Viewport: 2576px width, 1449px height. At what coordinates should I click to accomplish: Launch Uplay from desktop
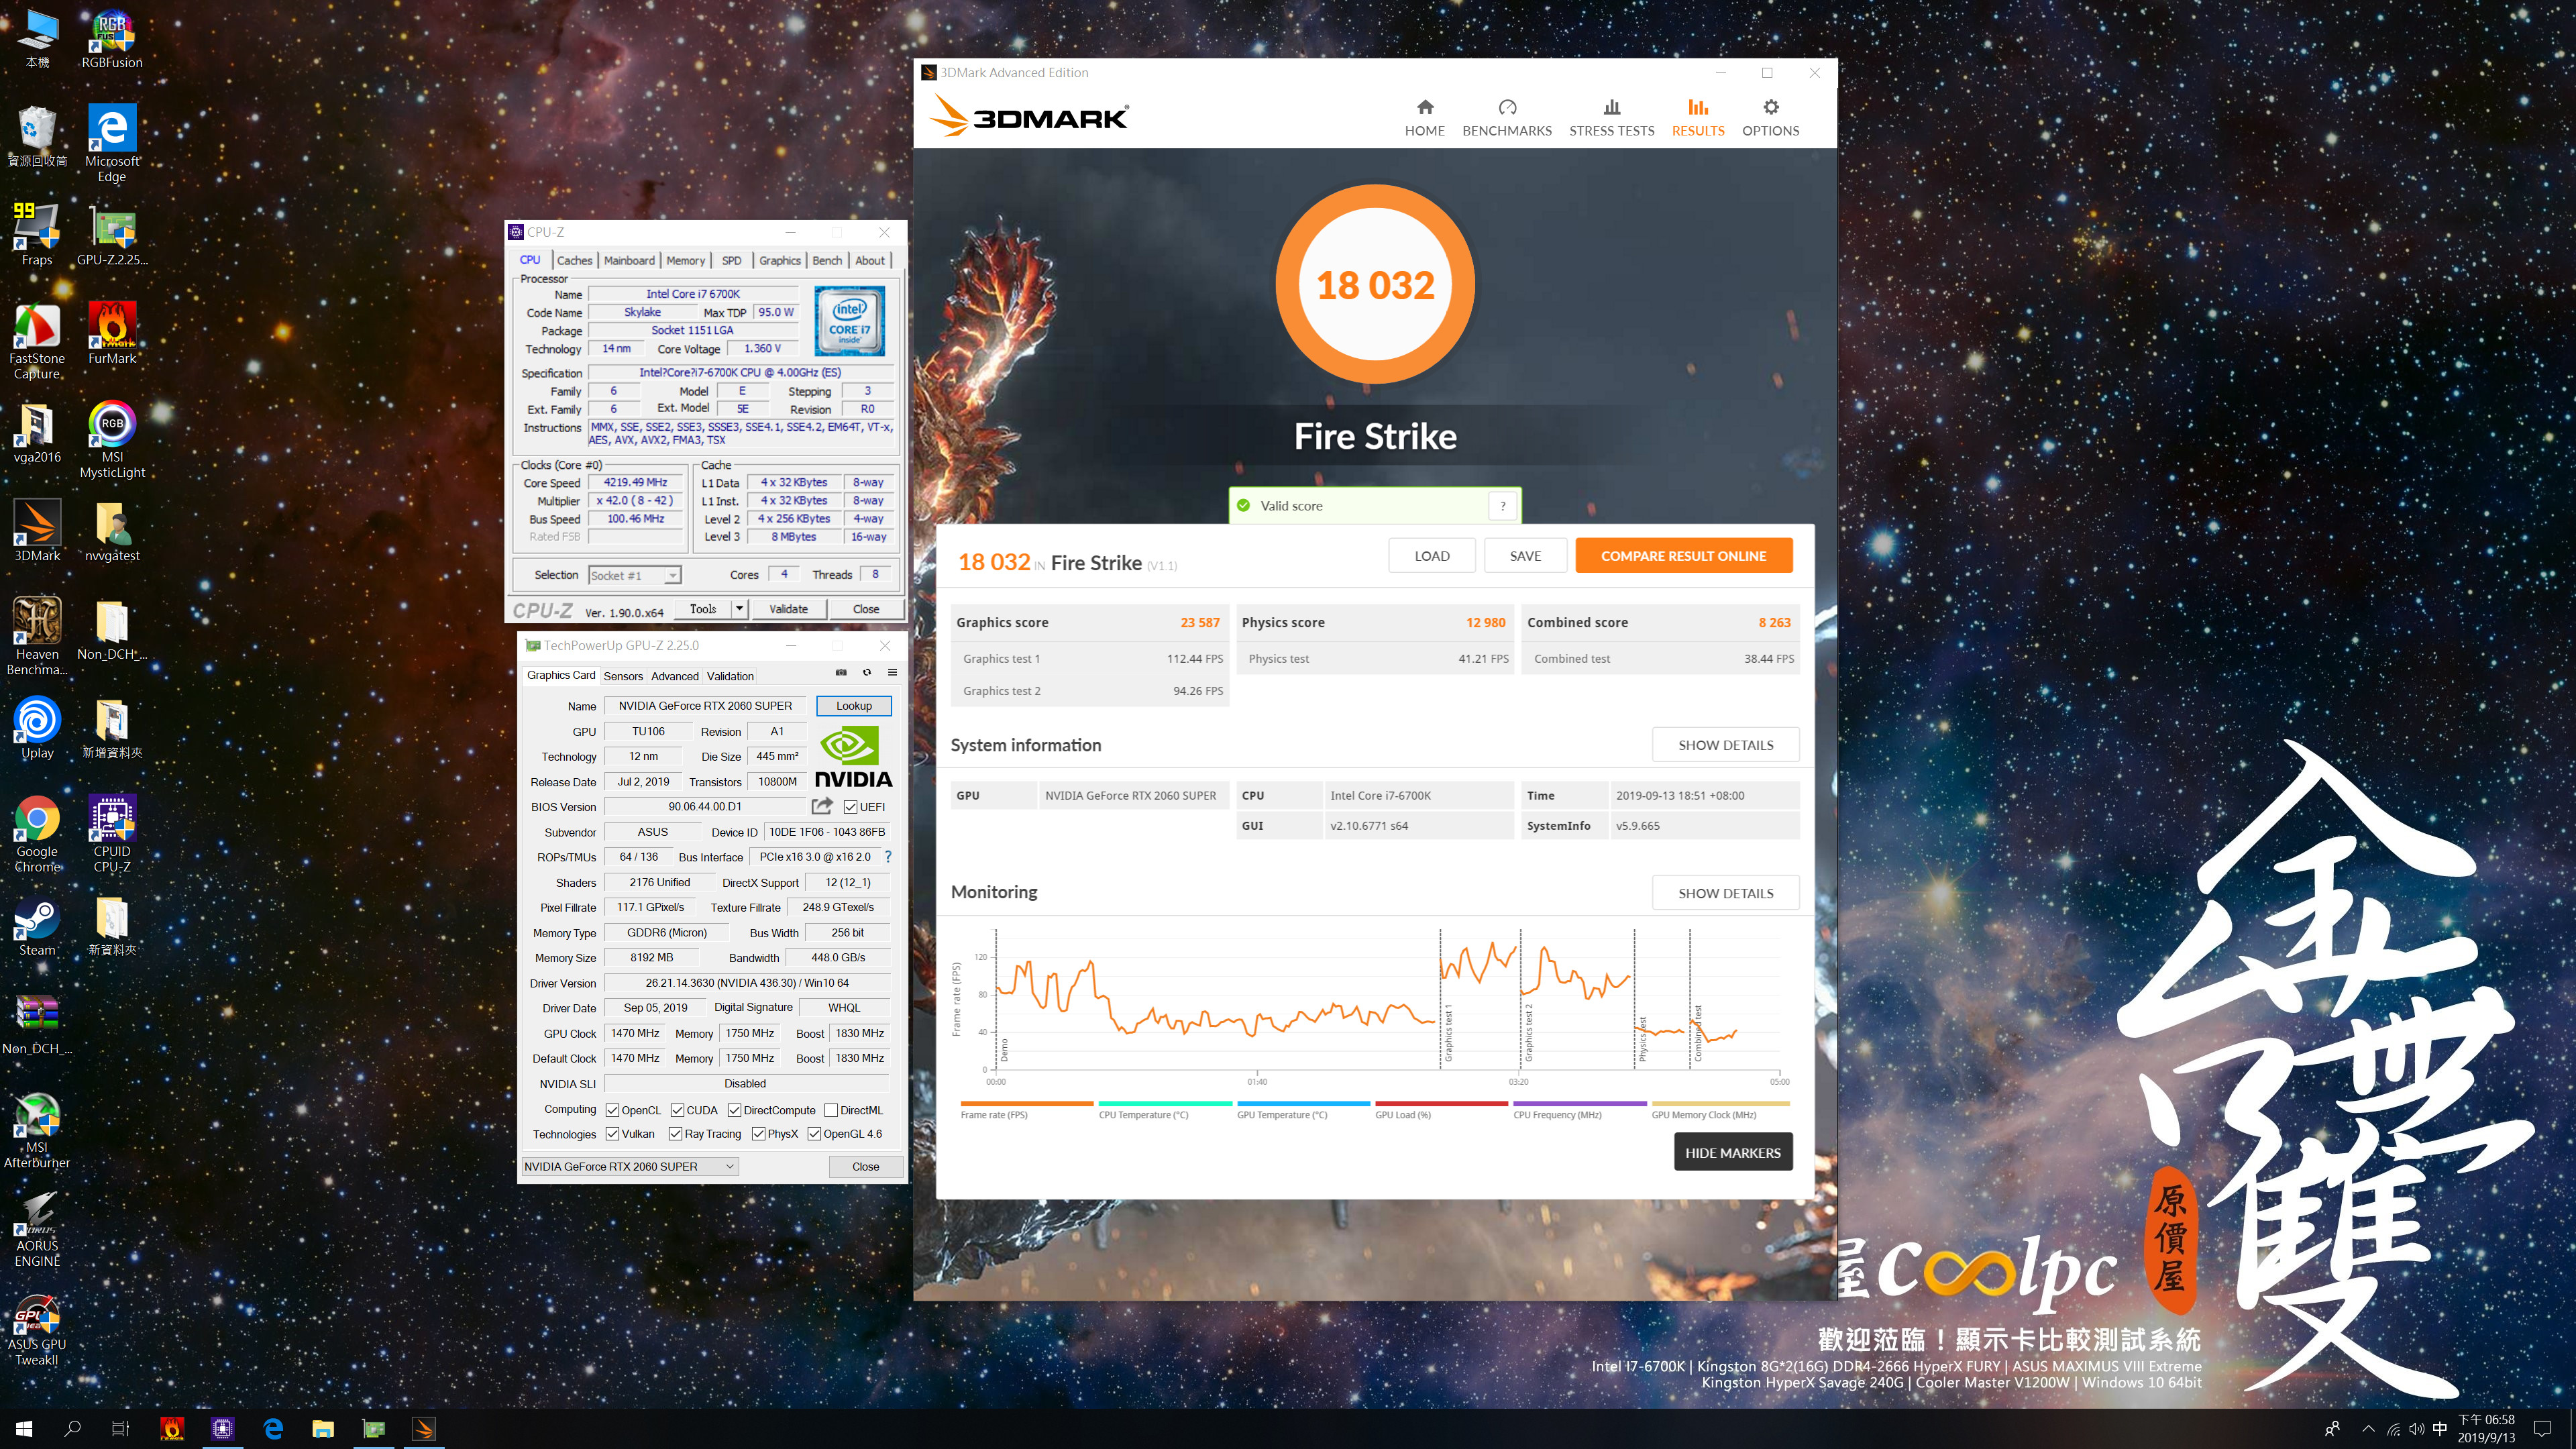[x=37, y=727]
